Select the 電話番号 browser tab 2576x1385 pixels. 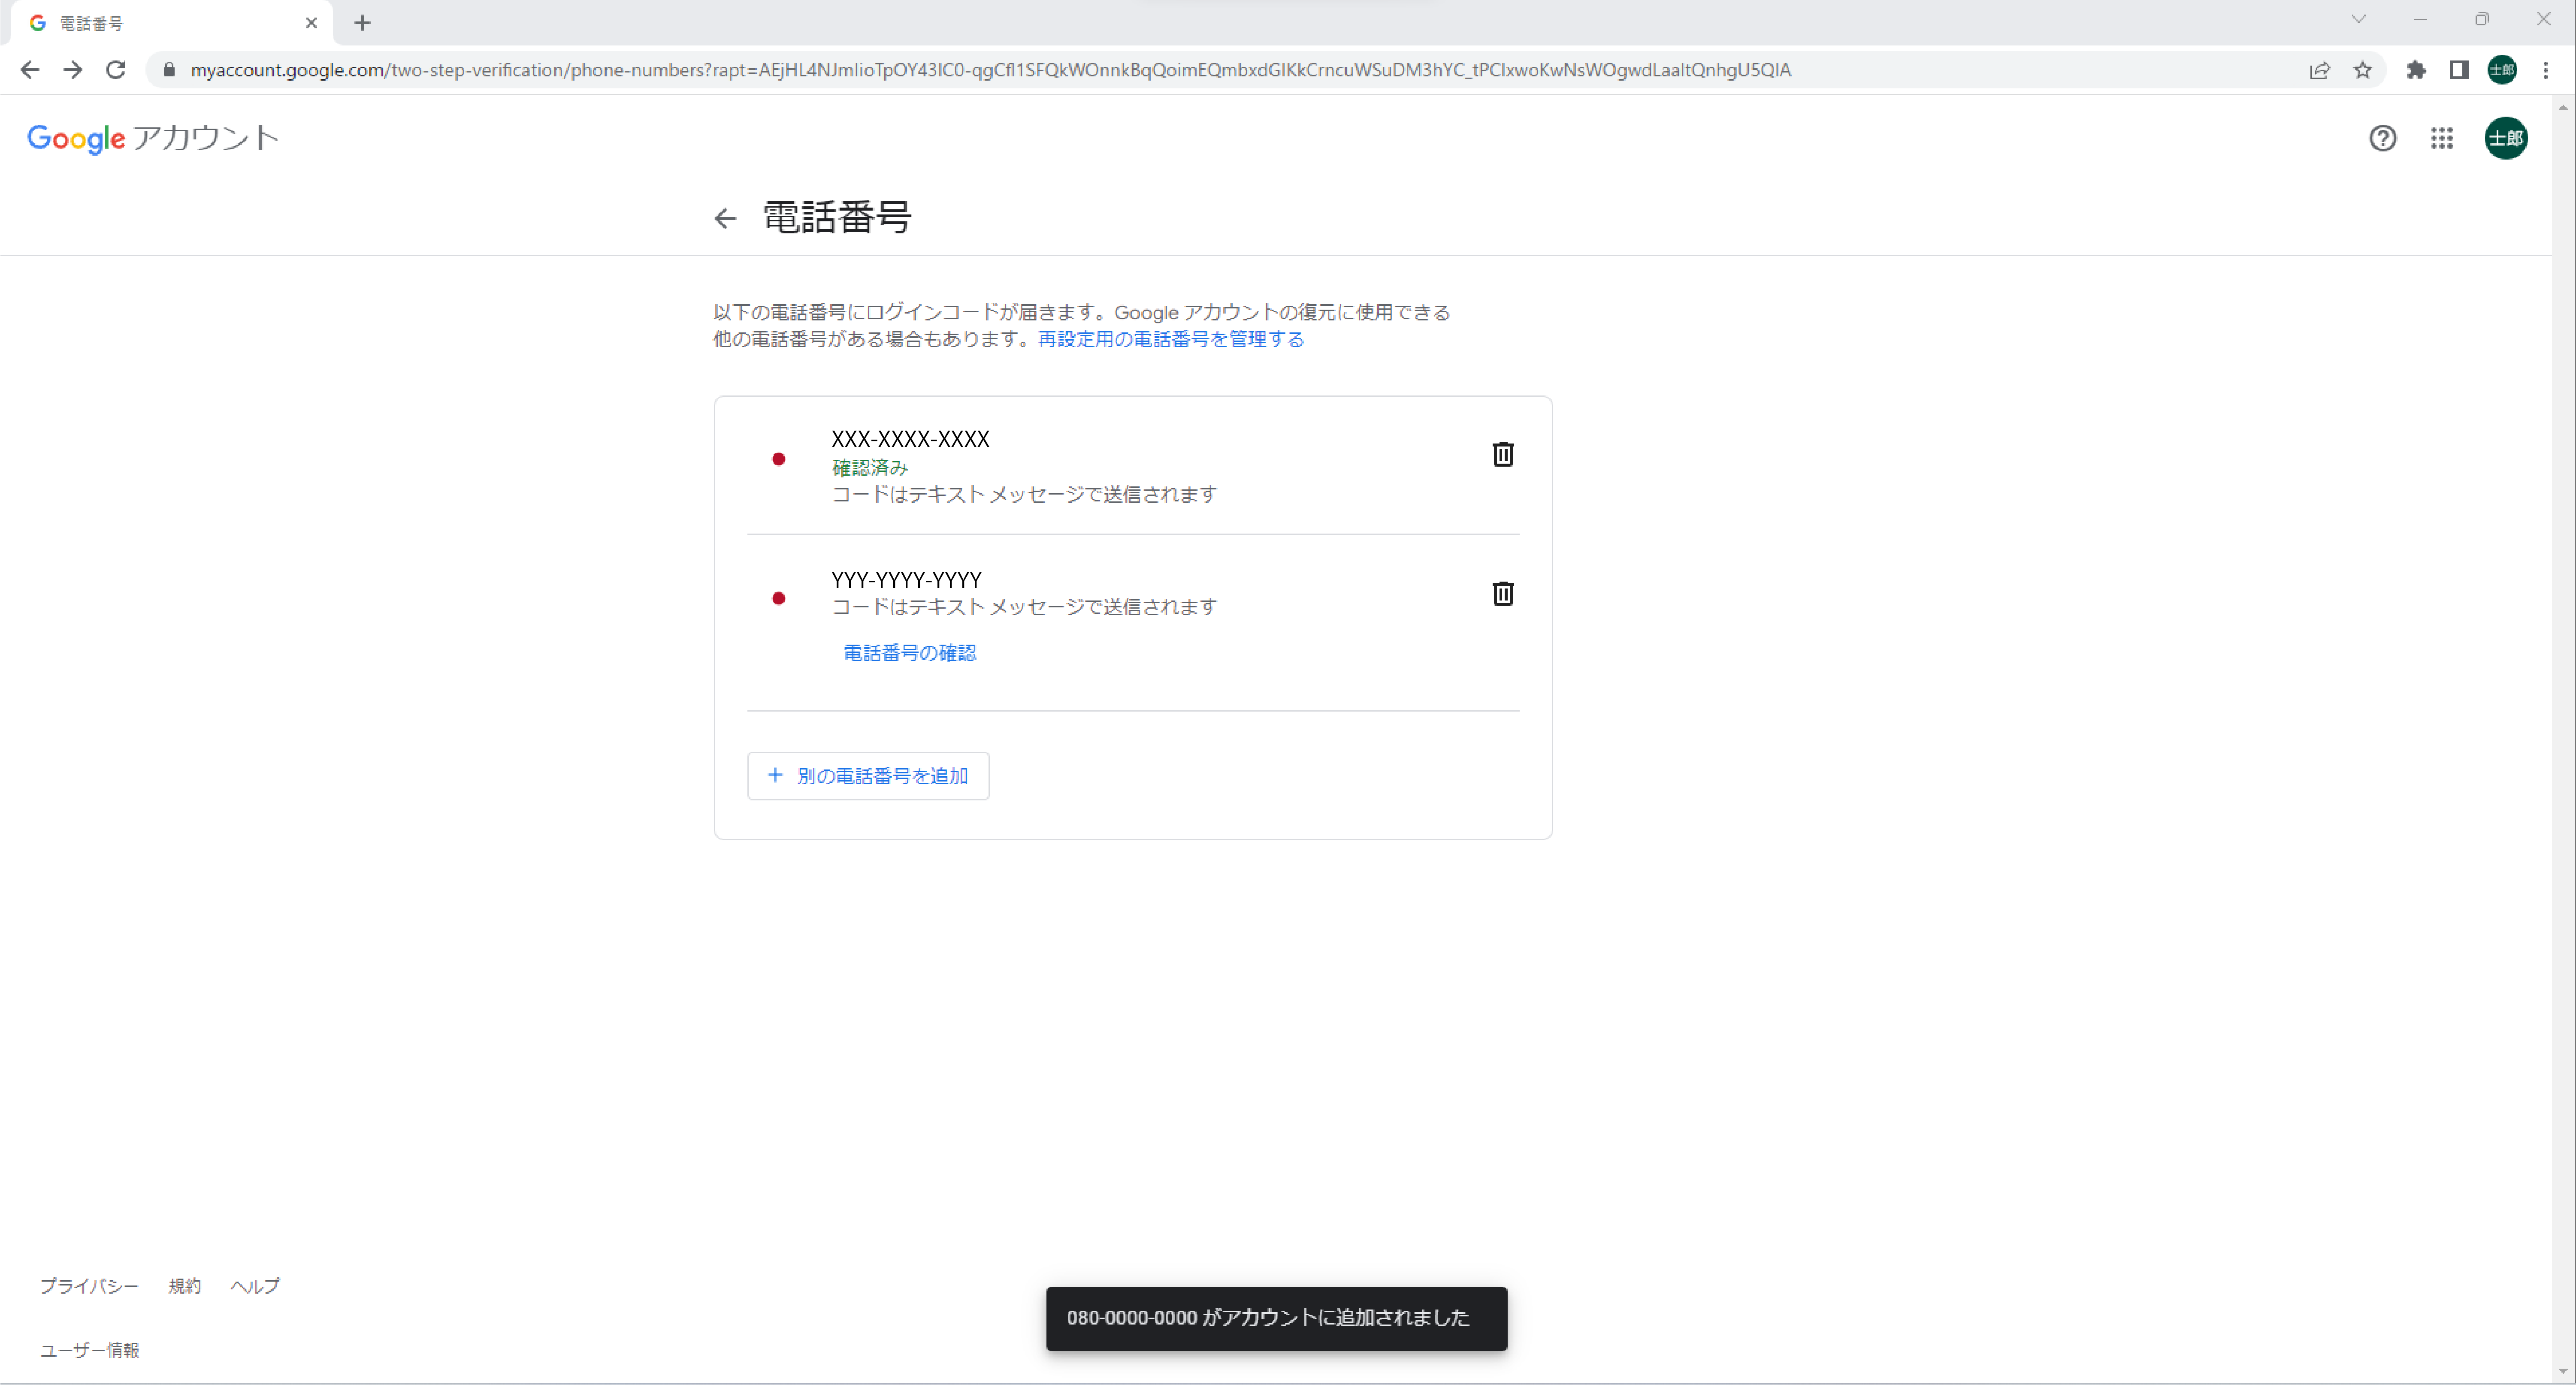(x=172, y=23)
